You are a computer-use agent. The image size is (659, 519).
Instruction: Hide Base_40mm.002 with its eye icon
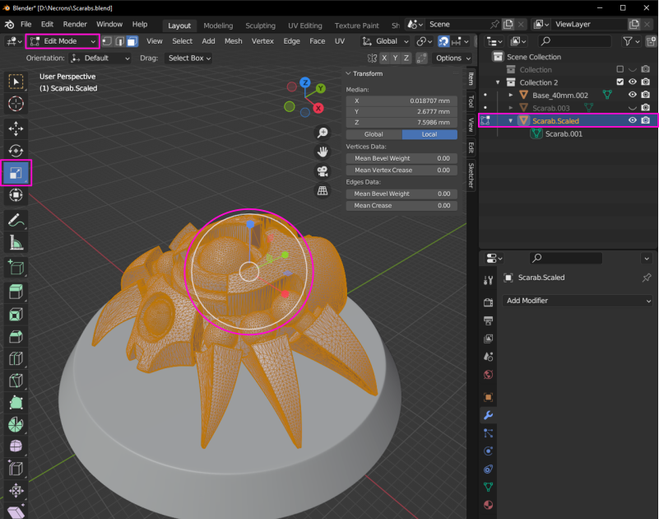[x=633, y=95]
